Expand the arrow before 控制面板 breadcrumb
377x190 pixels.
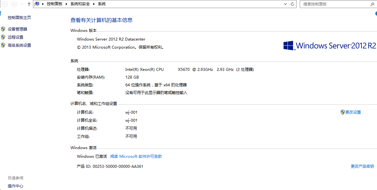coord(43,4)
